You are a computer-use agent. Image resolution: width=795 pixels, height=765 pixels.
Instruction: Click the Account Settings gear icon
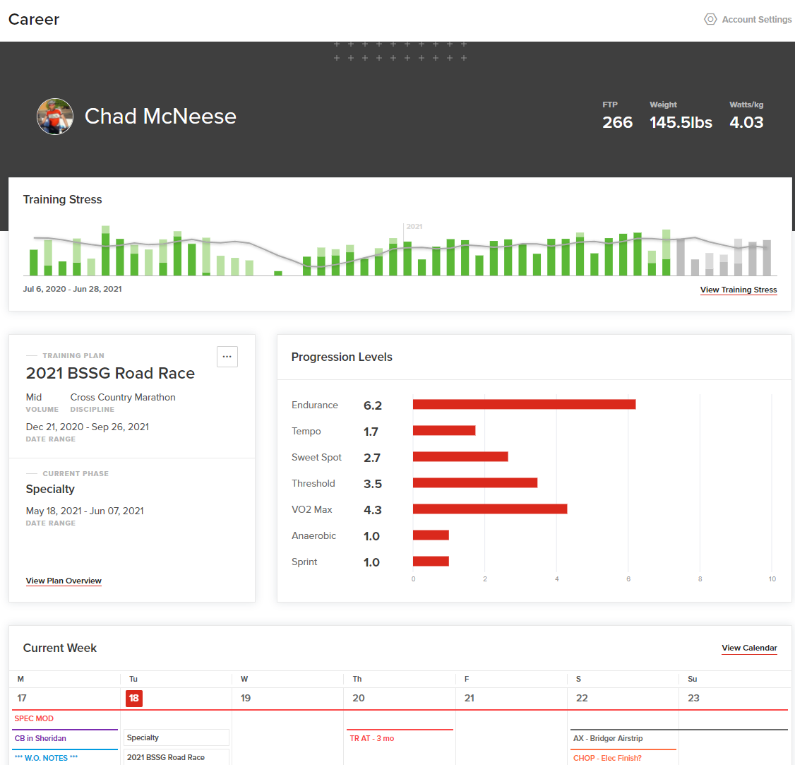(710, 19)
